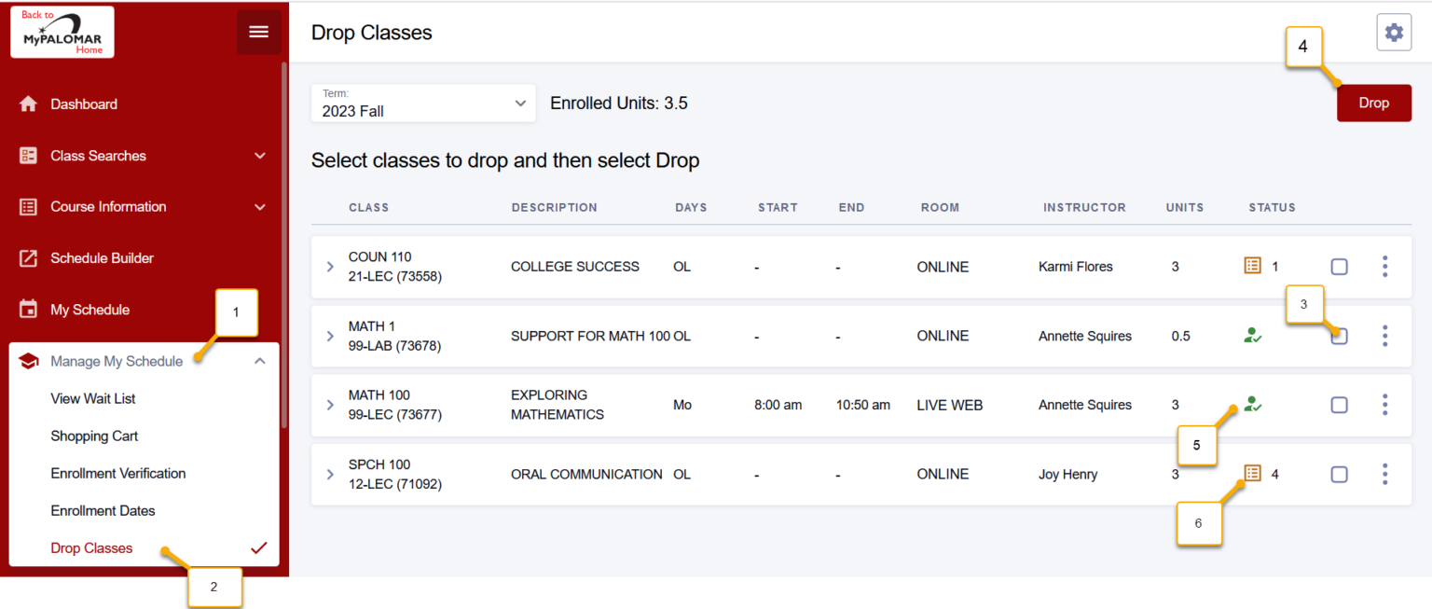Click the My Schedule calendar icon
Image resolution: width=1432 pixels, height=609 pixels.
pos(28,310)
